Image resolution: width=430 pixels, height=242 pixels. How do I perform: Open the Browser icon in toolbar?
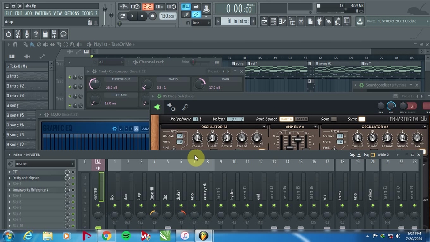point(292,21)
